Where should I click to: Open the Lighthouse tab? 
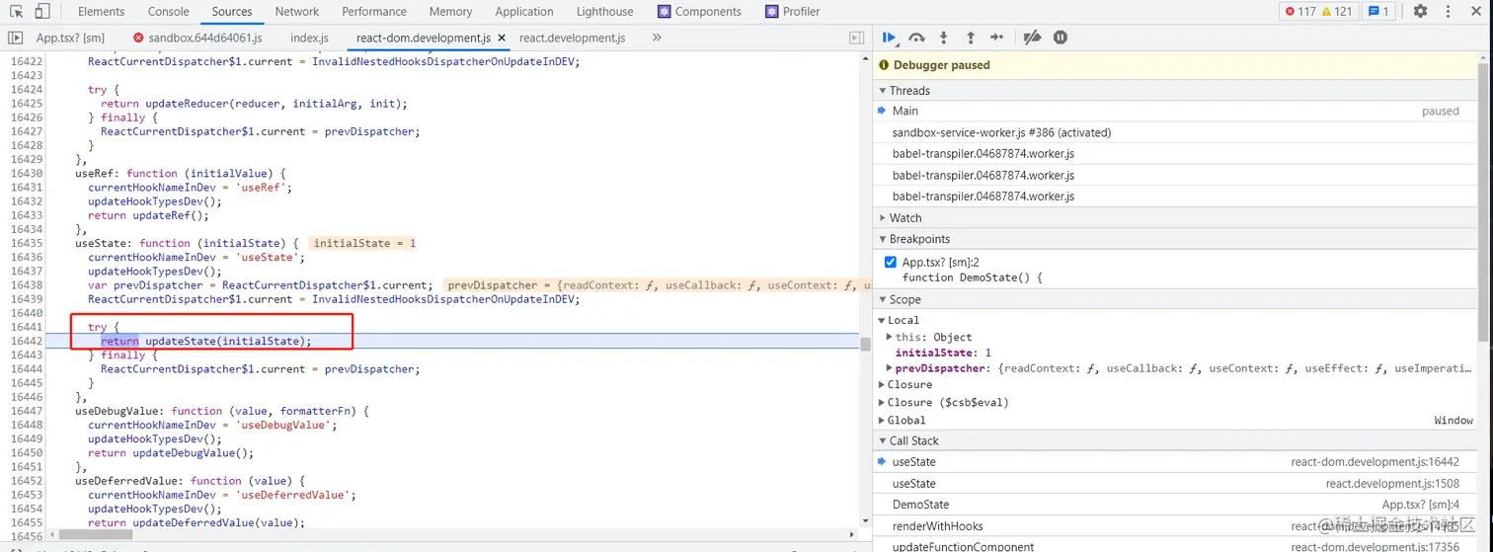604,12
